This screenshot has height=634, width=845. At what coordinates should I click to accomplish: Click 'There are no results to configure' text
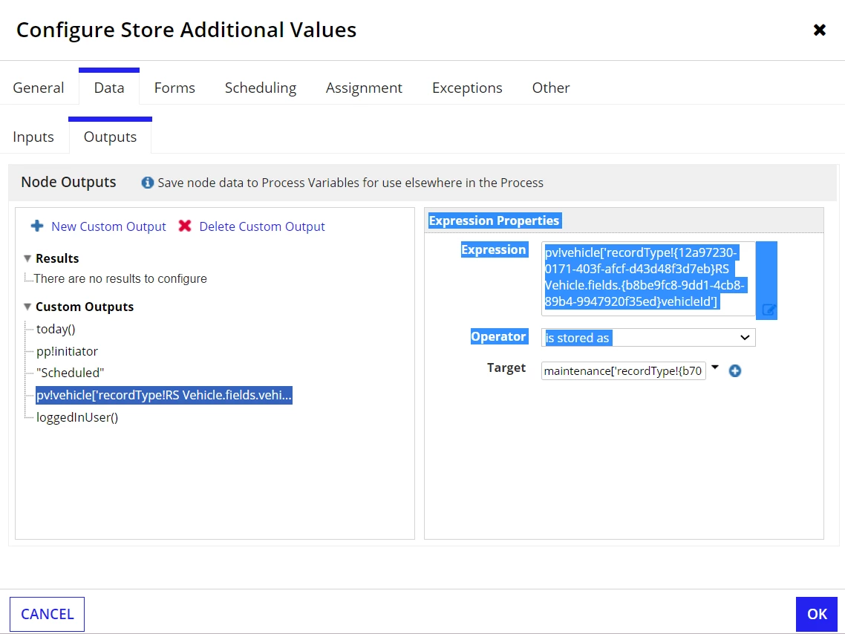(x=120, y=278)
